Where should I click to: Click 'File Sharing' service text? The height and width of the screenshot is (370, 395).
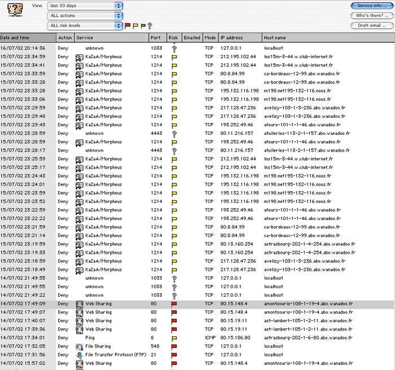click(x=98, y=346)
